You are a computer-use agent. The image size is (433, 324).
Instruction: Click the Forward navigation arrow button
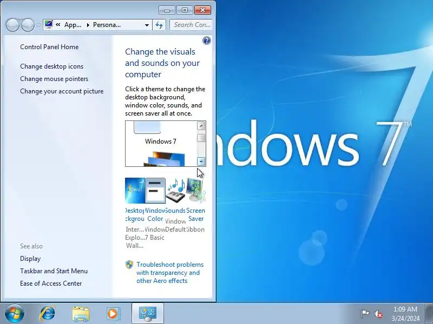tap(28, 25)
